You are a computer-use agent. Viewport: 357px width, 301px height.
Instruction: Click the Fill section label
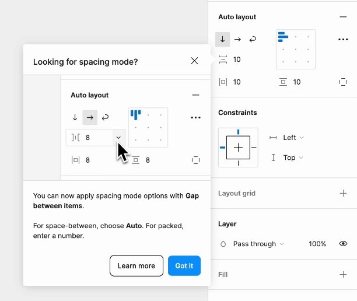point(223,275)
